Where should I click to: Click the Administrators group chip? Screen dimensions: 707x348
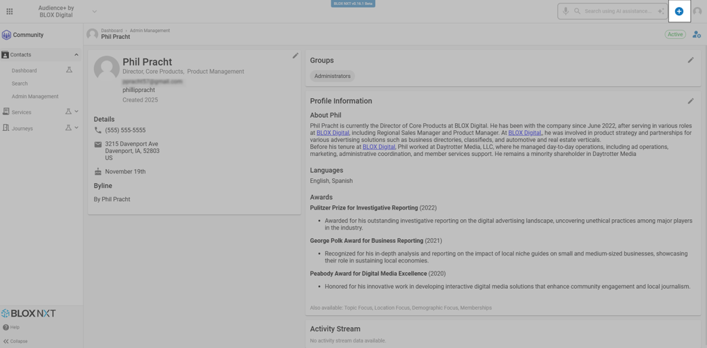click(333, 76)
